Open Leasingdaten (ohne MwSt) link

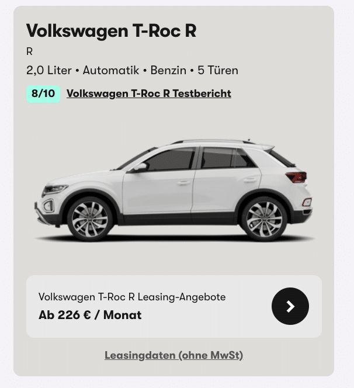[173, 355]
